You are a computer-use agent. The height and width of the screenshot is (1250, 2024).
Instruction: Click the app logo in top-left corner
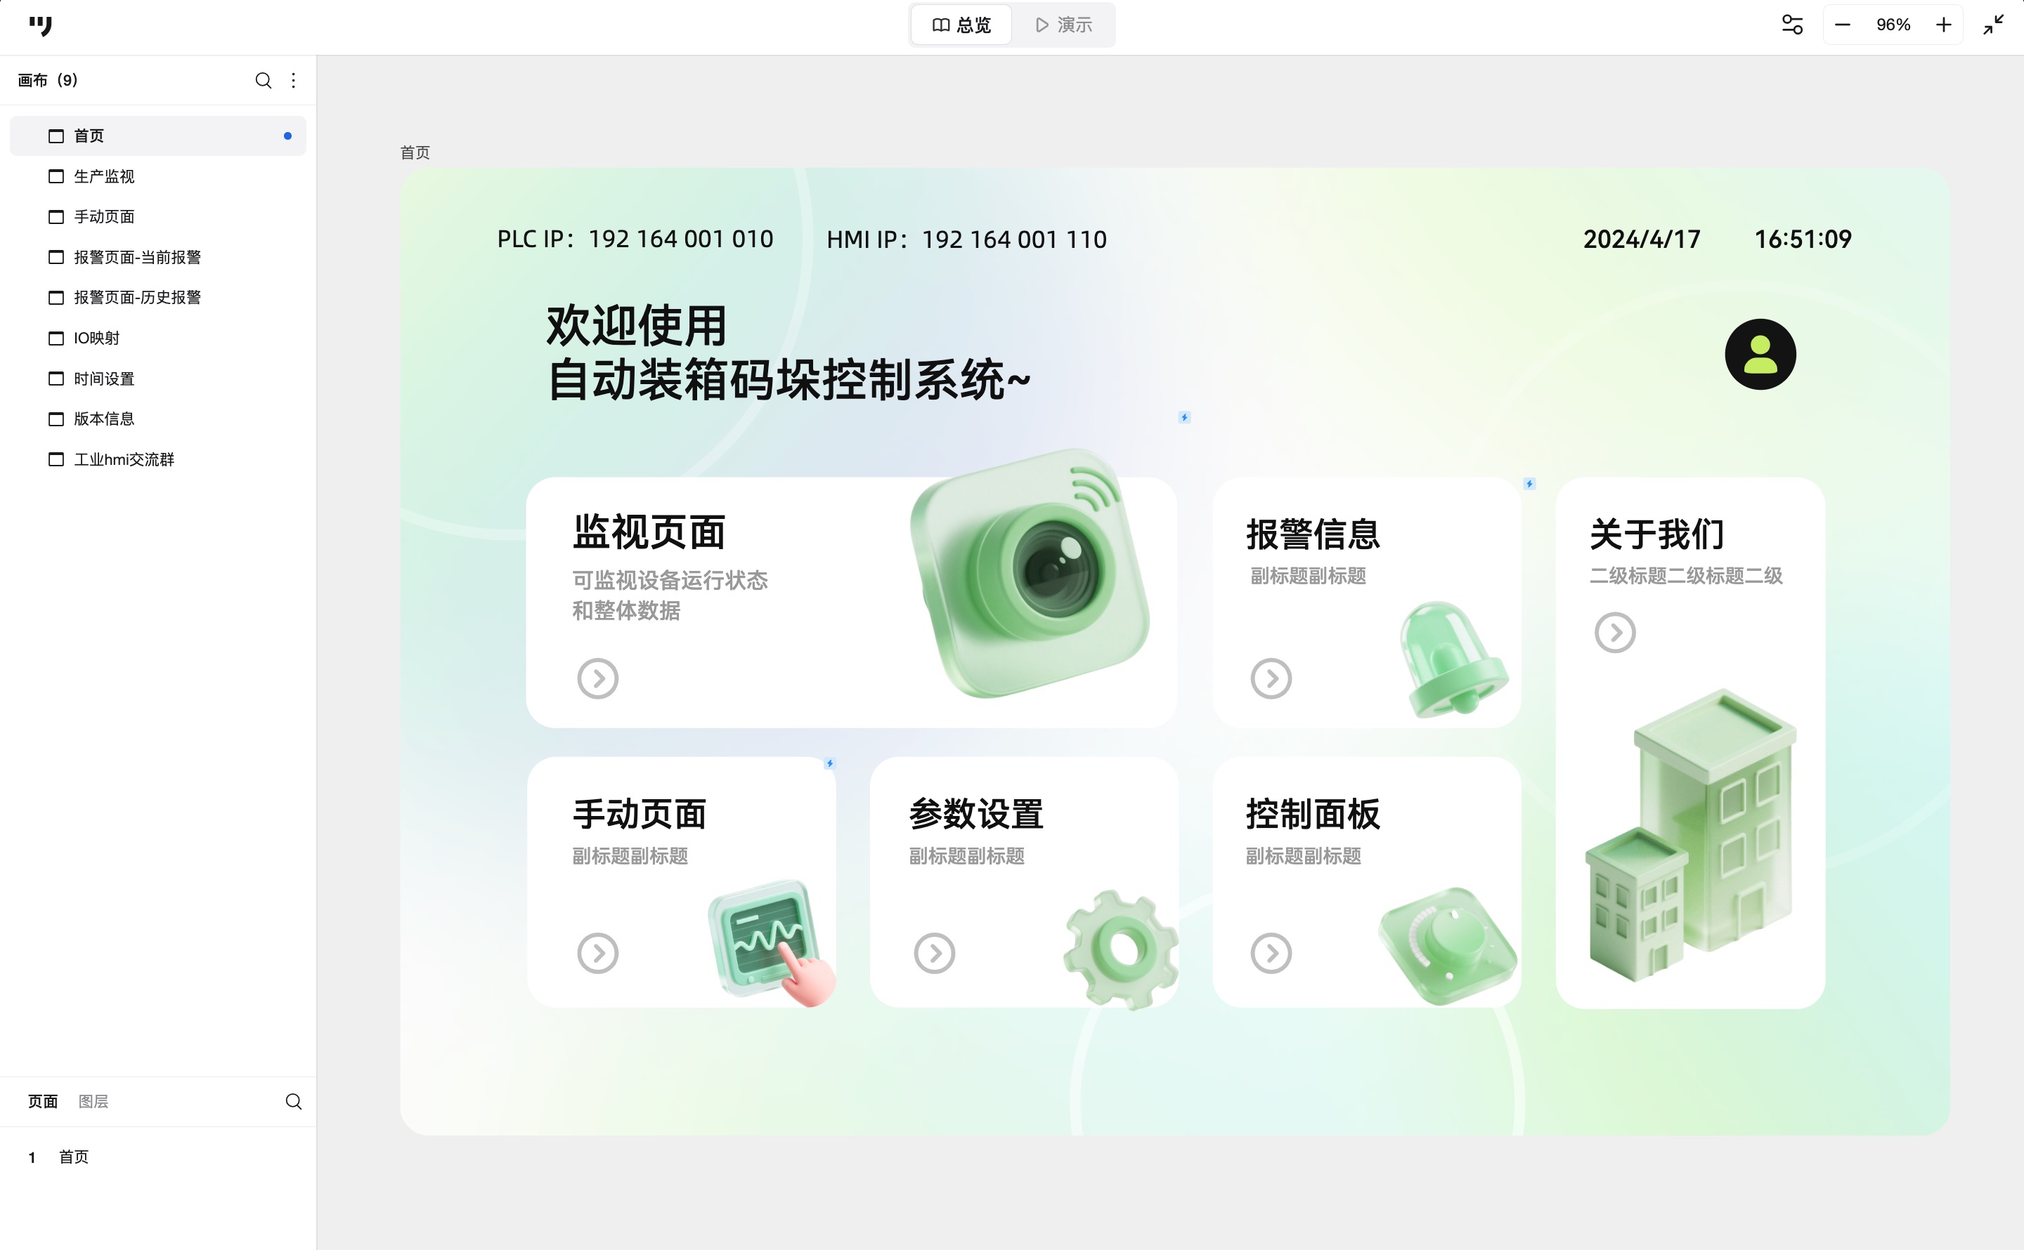coord(39,25)
